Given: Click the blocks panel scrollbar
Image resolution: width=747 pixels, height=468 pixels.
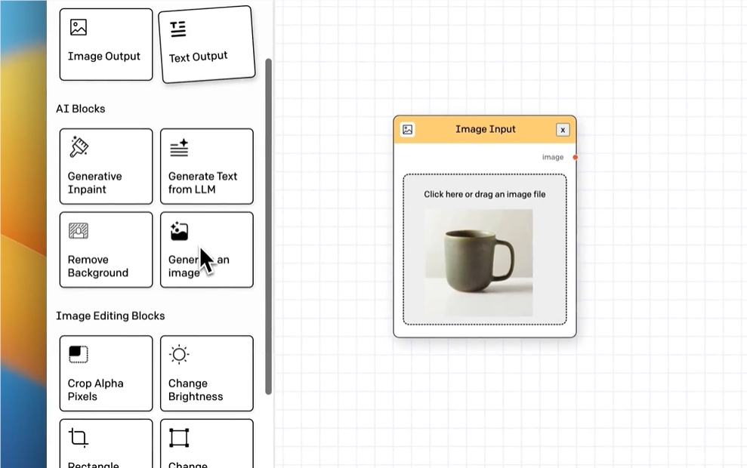Looking at the screenshot, I should point(269,226).
